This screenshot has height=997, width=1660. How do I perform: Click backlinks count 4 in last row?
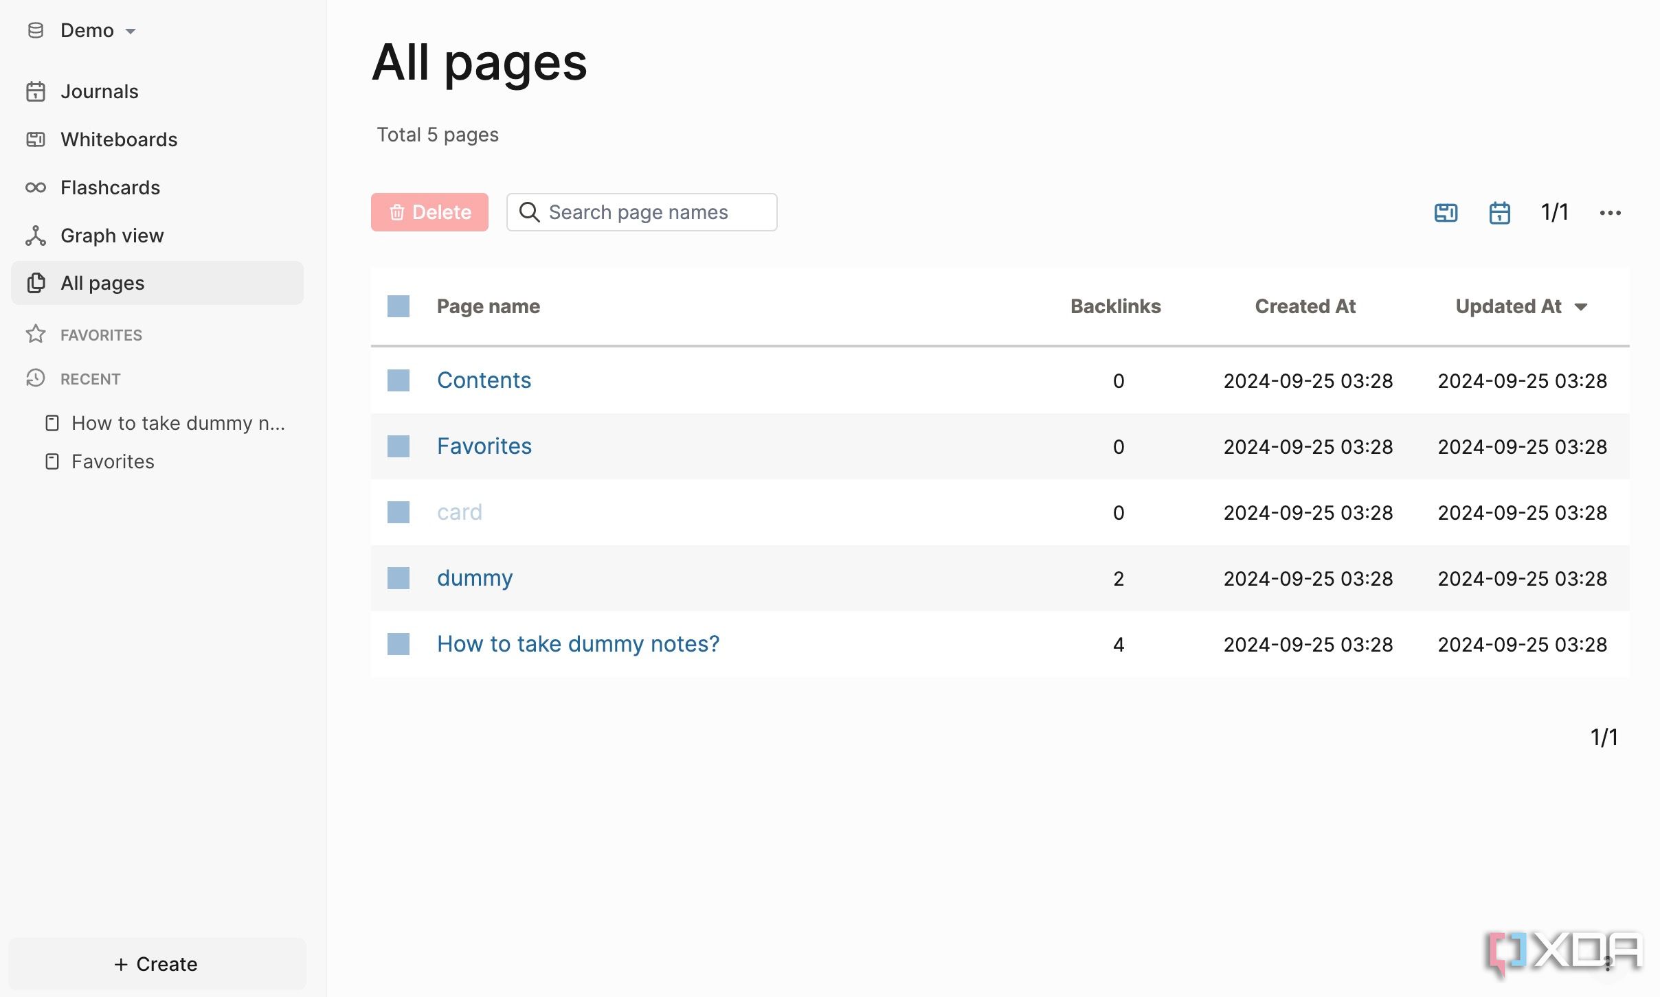tap(1119, 645)
